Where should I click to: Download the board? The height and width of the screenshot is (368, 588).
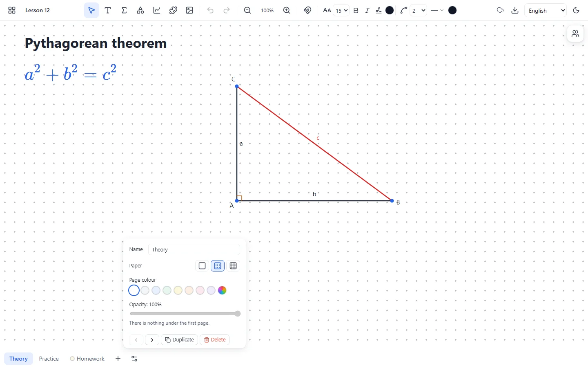(x=515, y=10)
